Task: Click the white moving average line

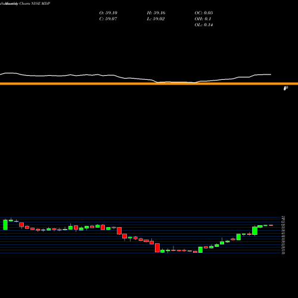Action: [135, 78]
